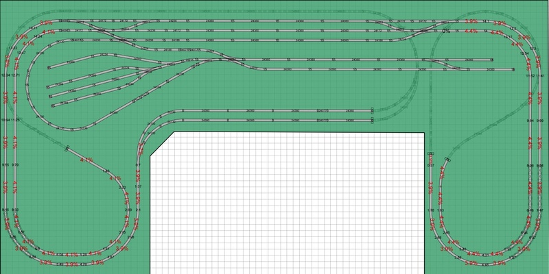Click the "10.94" elevation label

(x=5, y=120)
